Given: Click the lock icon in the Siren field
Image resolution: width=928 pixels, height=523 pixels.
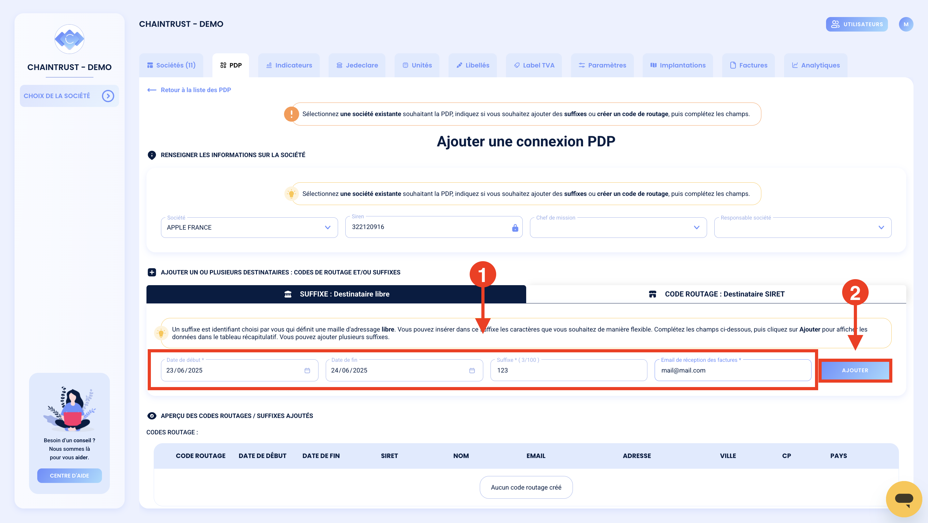Looking at the screenshot, I should [515, 227].
